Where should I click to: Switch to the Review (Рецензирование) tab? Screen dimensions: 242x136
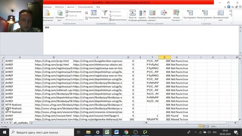85,7
